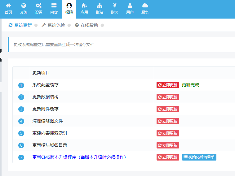Click the wrench icon beside 系统体检

44,25
